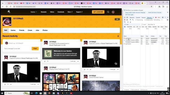Switch to the Photos profile tab
This screenshot has width=170, height=95.
pos(45,30)
